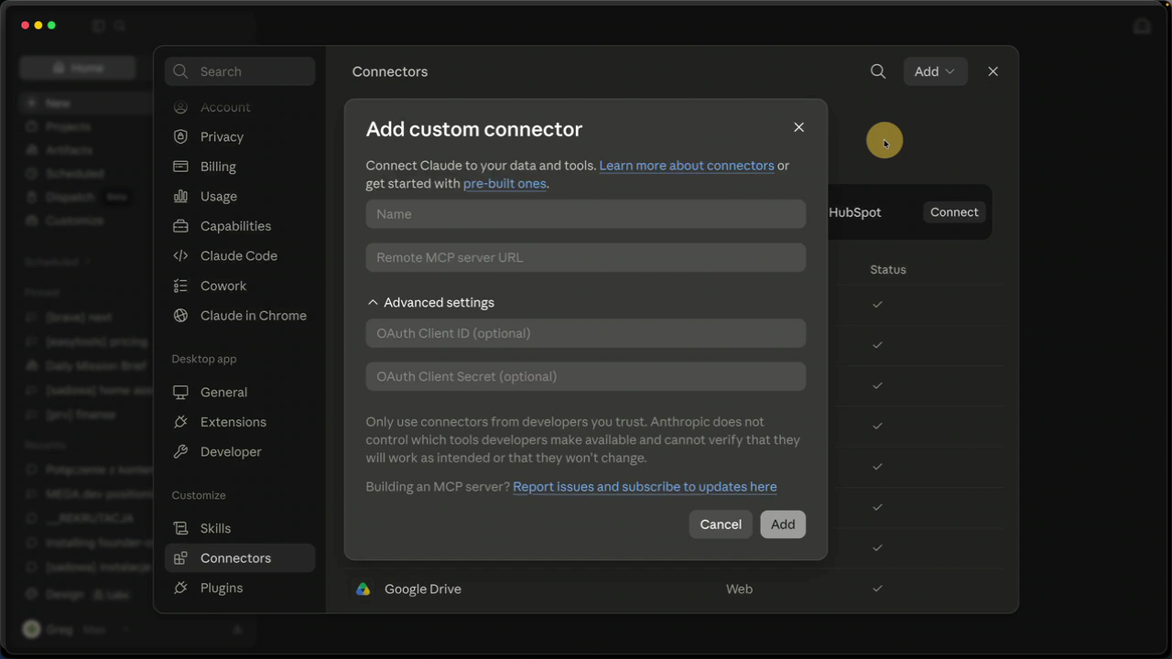Click the Skills scroll icon
This screenshot has width=1172, height=659.
click(180, 528)
